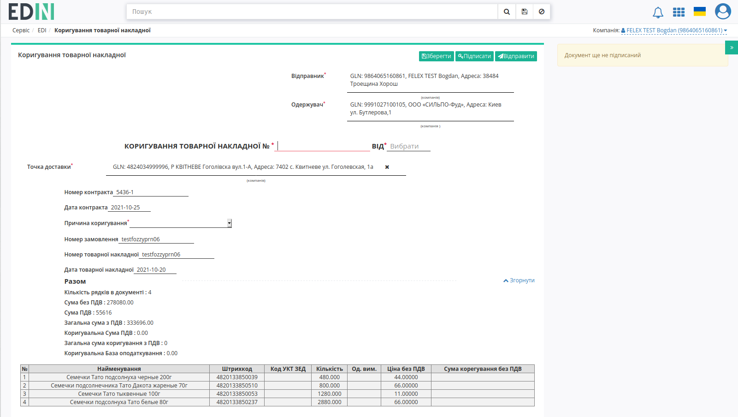
Task: Collapse totals with Згорнути
Action: (x=519, y=280)
